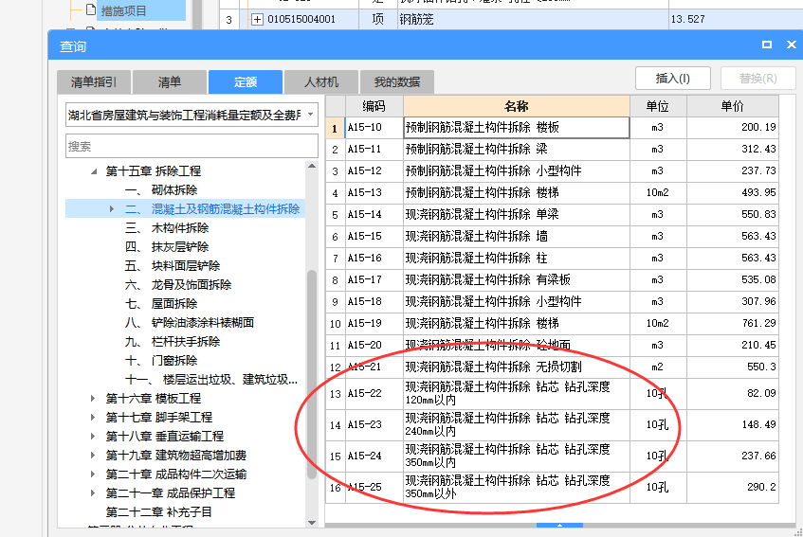Open the 我的数据 tab
This screenshot has height=537, width=803.
397,81
